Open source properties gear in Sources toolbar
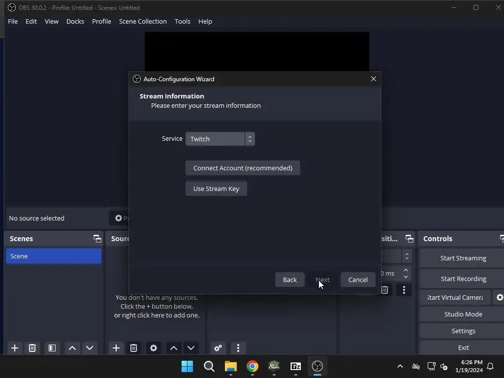This screenshot has height=378, width=504. coord(154,348)
